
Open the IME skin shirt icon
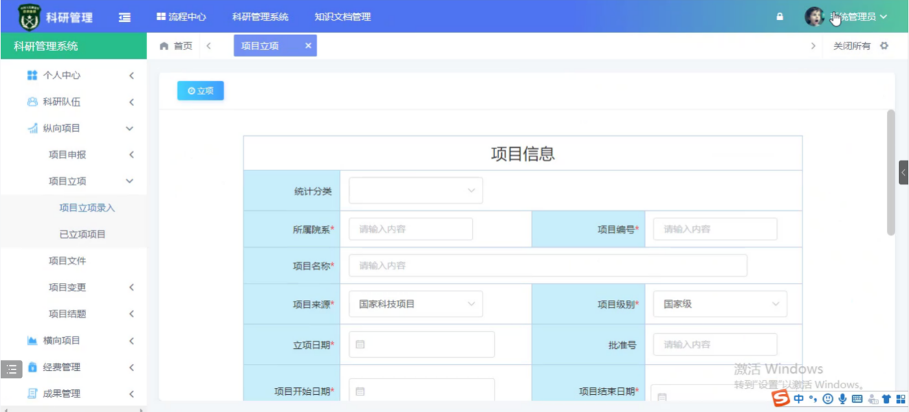(886, 399)
